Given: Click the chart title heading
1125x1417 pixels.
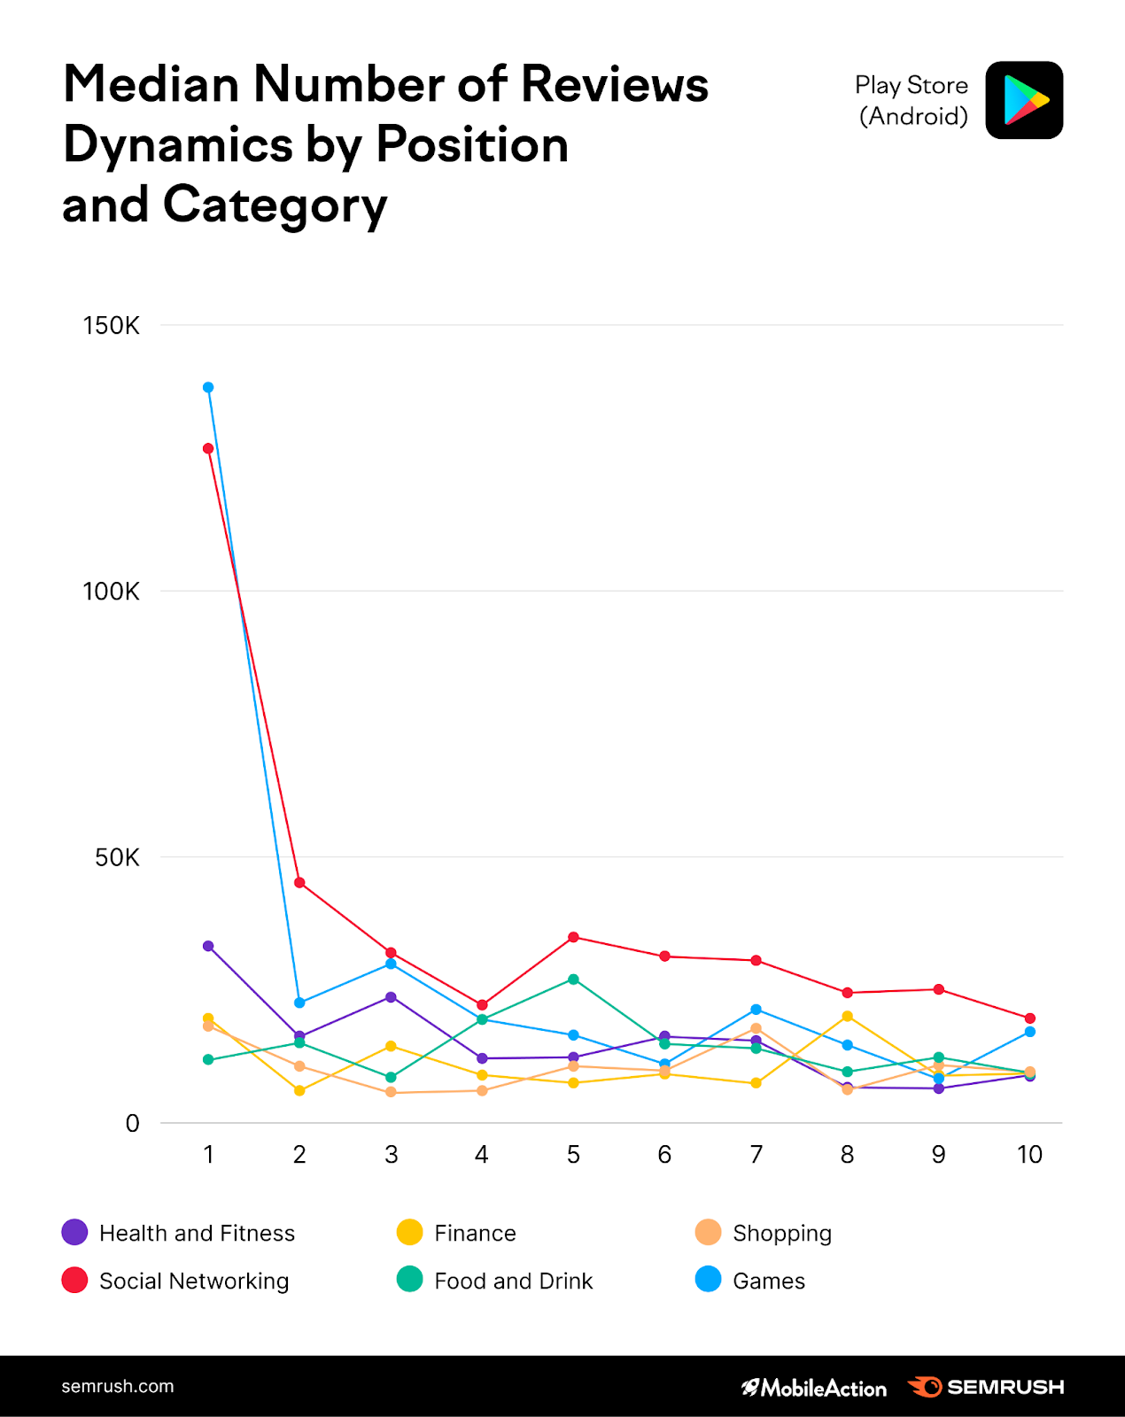Looking at the screenshot, I should (x=385, y=144).
